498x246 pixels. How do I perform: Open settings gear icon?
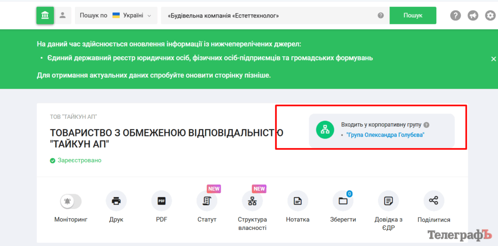[x=490, y=16]
